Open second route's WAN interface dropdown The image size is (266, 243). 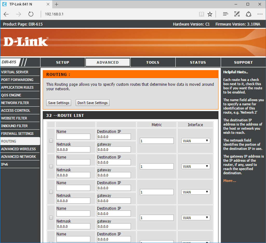point(195,166)
